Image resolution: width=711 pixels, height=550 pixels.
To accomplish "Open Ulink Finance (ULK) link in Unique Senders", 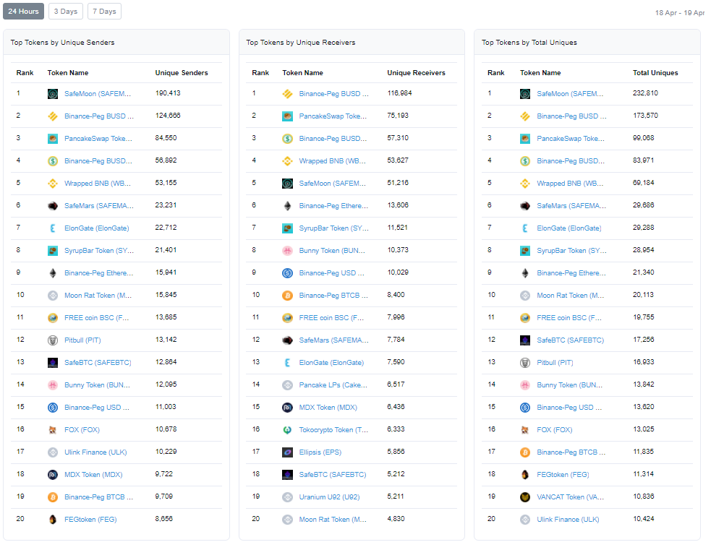I will (95, 452).
